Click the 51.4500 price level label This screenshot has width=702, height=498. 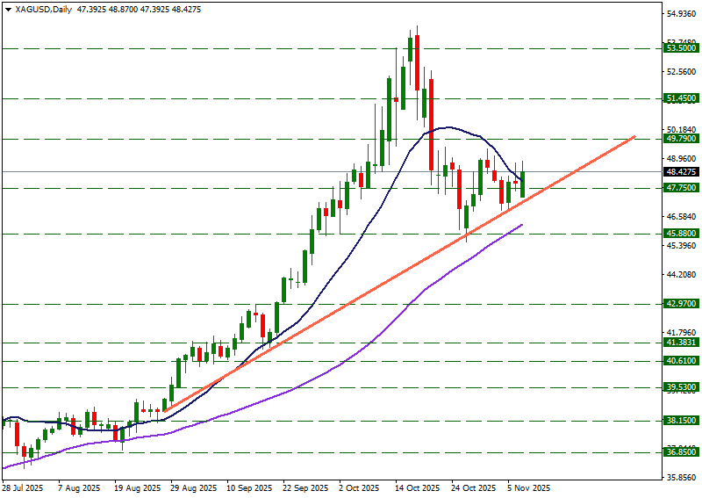point(681,99)
